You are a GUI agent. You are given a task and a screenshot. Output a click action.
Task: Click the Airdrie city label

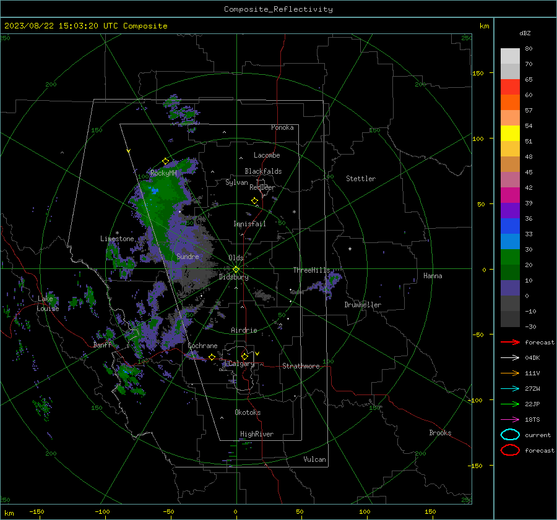(x=244, y=330)
